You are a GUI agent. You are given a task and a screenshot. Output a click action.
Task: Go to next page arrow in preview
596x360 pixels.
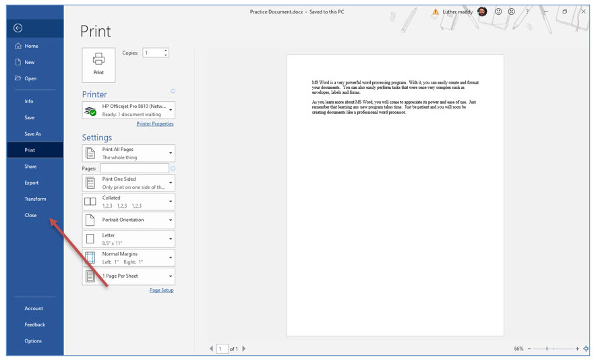tap(243, 349)
